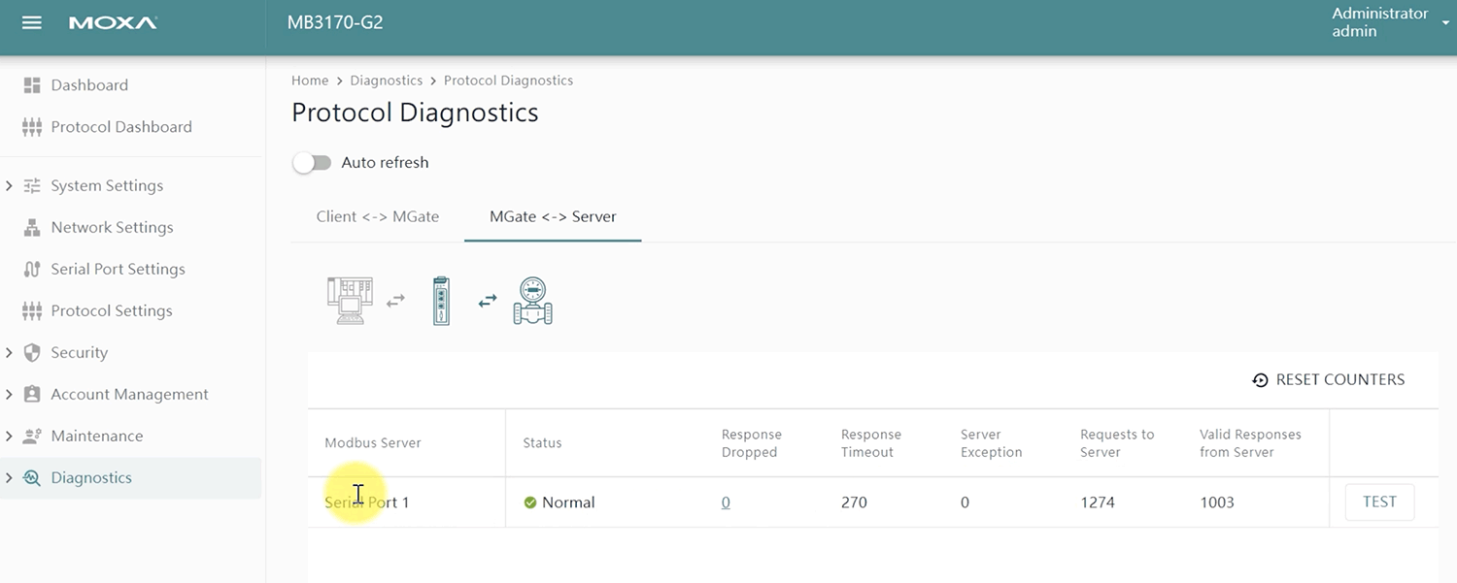
Task: Click the Security shield icon
Action: pos(32,353)
